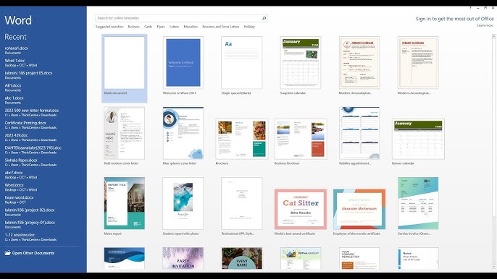The height and width of the screenshot is (279, 497).
Task: Click the search magnifier icon
Action: click(264, 18)
